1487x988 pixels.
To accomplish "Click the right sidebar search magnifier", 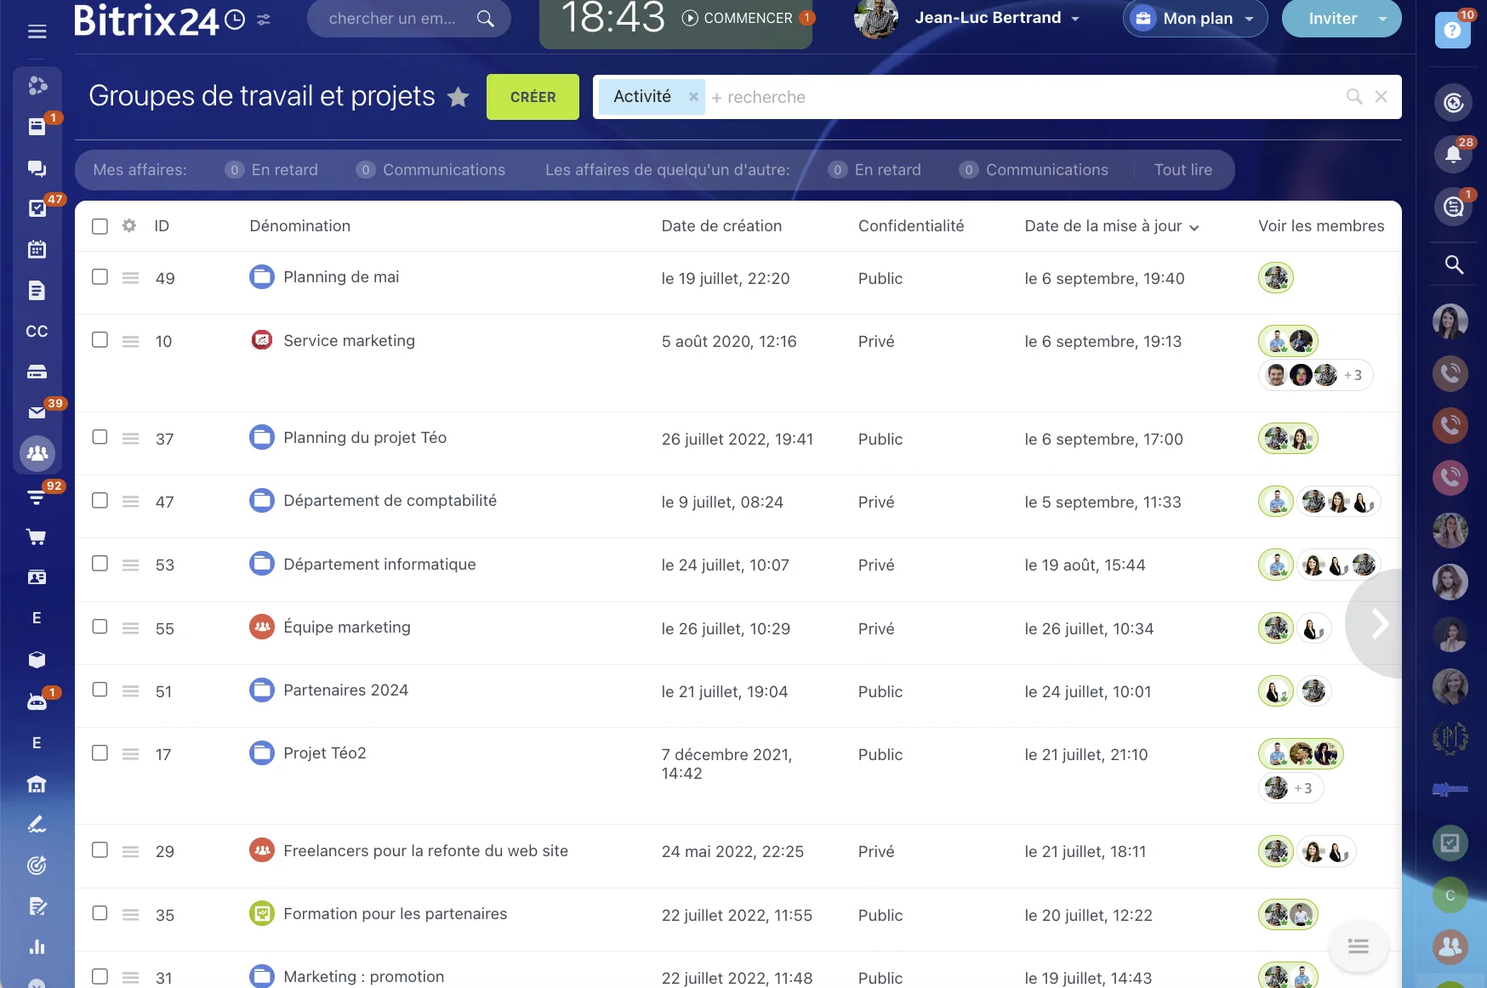I will 1454,264.
